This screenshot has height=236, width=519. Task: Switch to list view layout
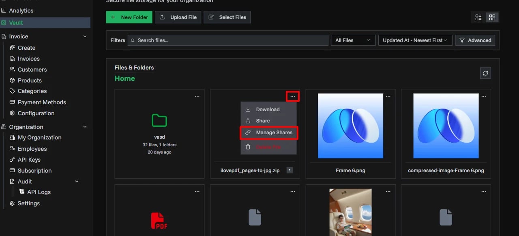(478, 17)
